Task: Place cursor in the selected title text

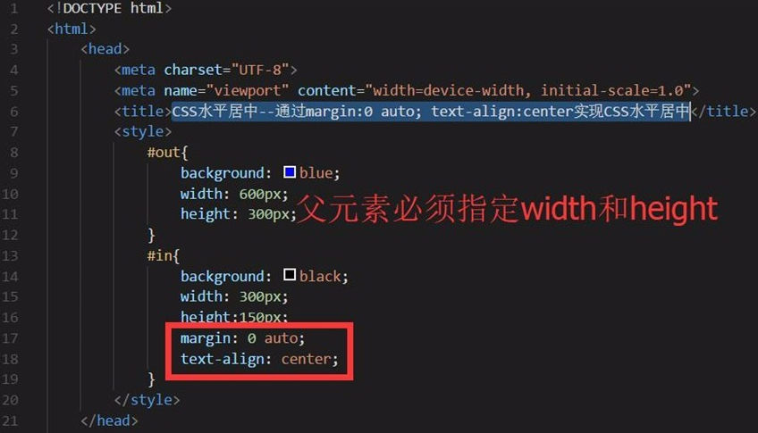Action: click(x=430, y=112)
